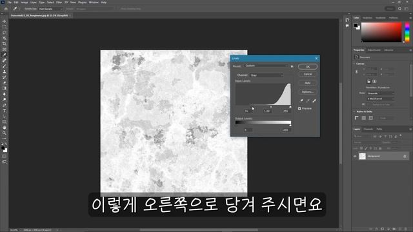
Task: Select the Clone Stamp tool
Action: click(x=5, y=72)
